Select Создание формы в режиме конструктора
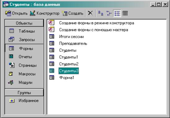 coord(97,23)
